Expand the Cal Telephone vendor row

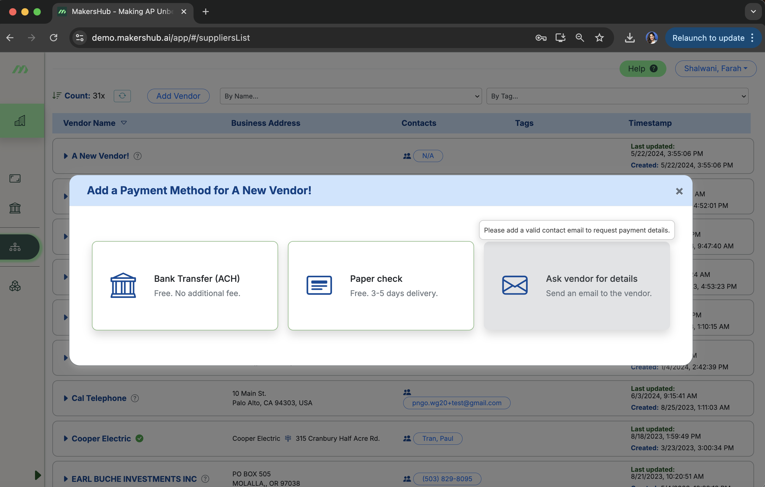66,398
